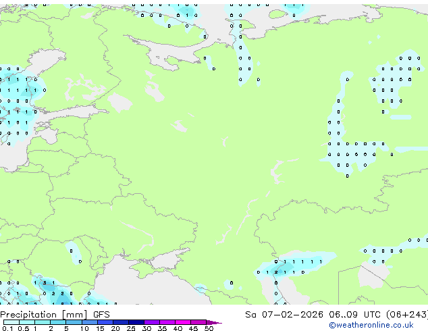Pick legend swatch between 40 and 45
The width and height of the screenshot is (428, 331).
click(x=183, y=322)
